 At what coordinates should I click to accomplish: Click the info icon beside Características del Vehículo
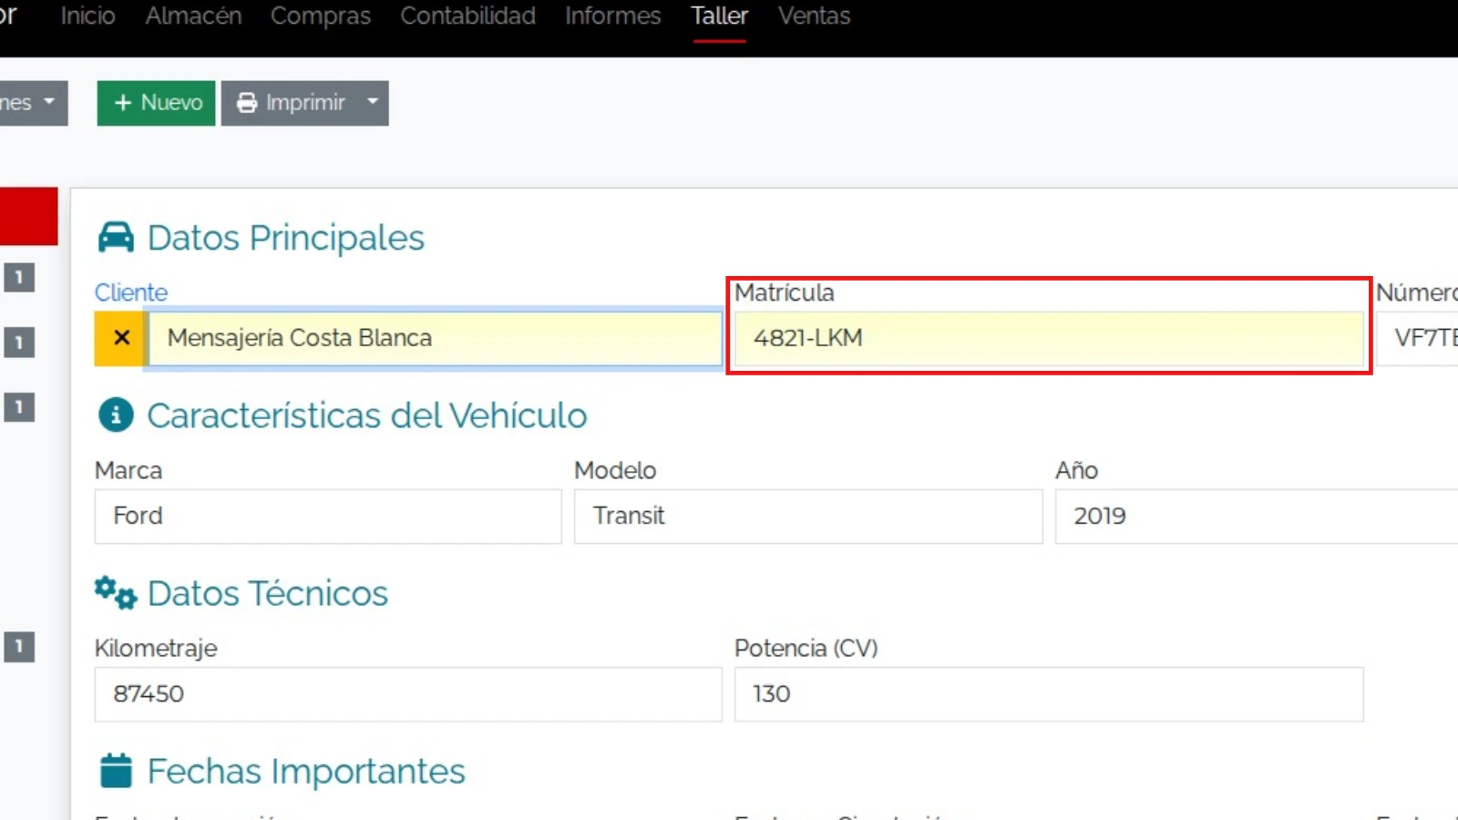point(116,415)
